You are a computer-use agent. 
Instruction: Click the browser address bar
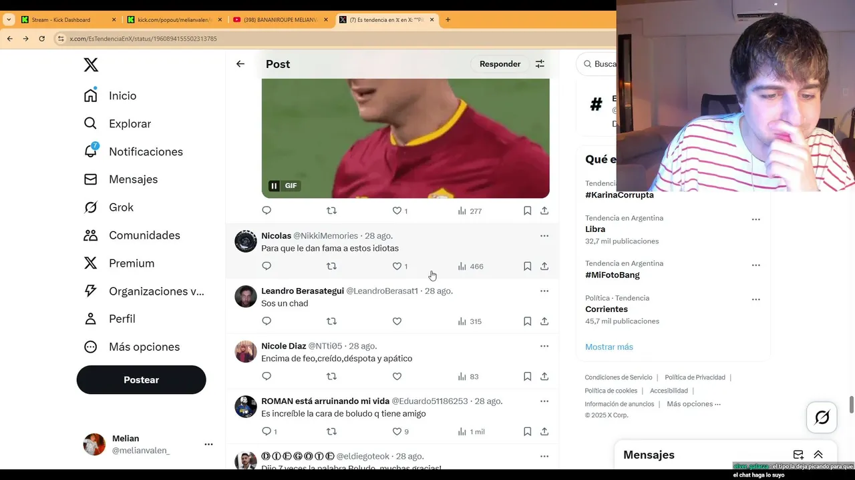334,39
